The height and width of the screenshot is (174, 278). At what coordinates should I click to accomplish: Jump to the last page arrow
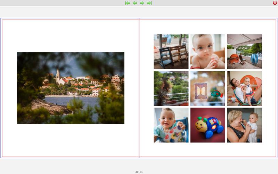149,3
